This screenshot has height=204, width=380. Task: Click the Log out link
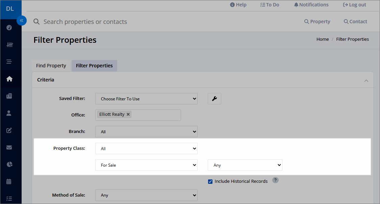click(354, 5)
